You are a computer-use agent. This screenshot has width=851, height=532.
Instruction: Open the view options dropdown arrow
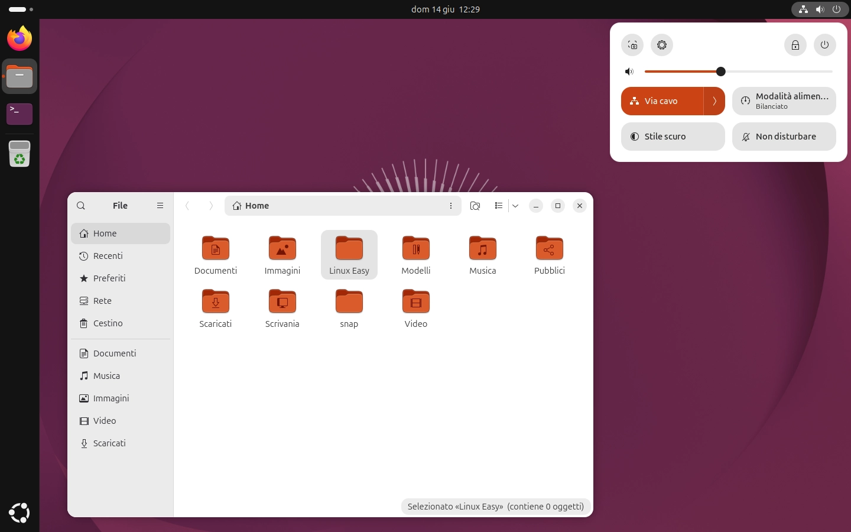click(515, 206)
